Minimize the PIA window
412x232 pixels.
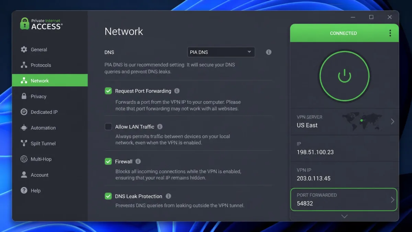[352, 17]
